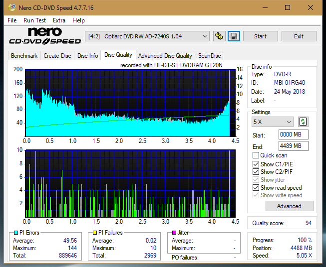The image size is (326, 267).
Task: Click the save floppy disk icon
Action: tap(234, 36)
